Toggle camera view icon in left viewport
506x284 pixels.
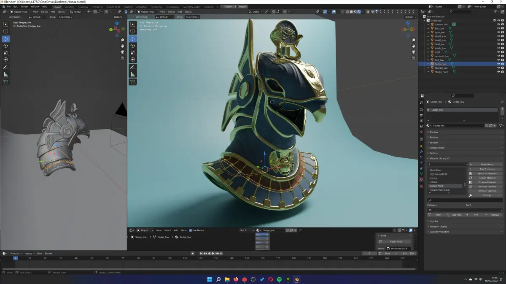pyautogui.click(x=122, y=52)
